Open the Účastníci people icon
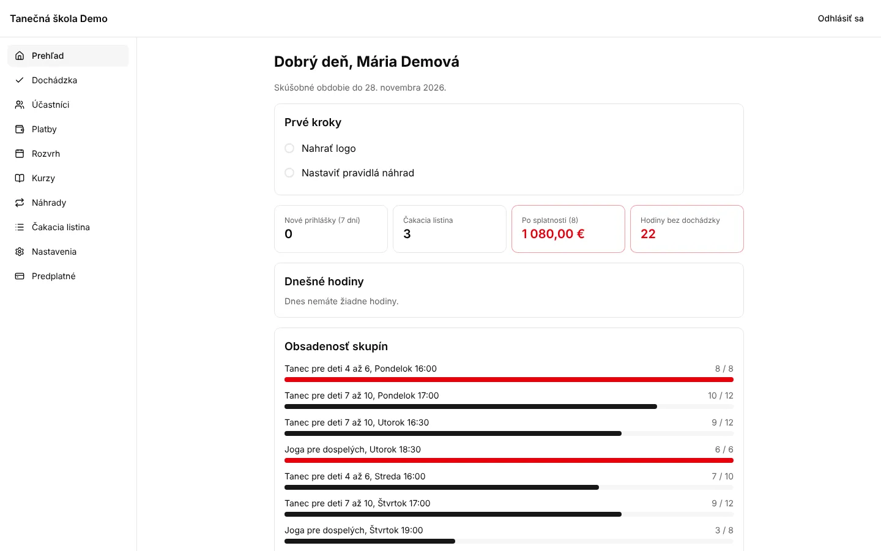Screen dimensions: 881x551 click(20, 105)
